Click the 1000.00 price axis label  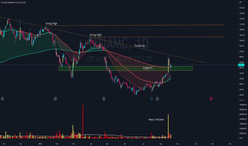242,41
